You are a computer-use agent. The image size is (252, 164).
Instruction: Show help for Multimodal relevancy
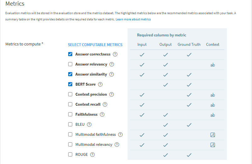pos(117,145)
